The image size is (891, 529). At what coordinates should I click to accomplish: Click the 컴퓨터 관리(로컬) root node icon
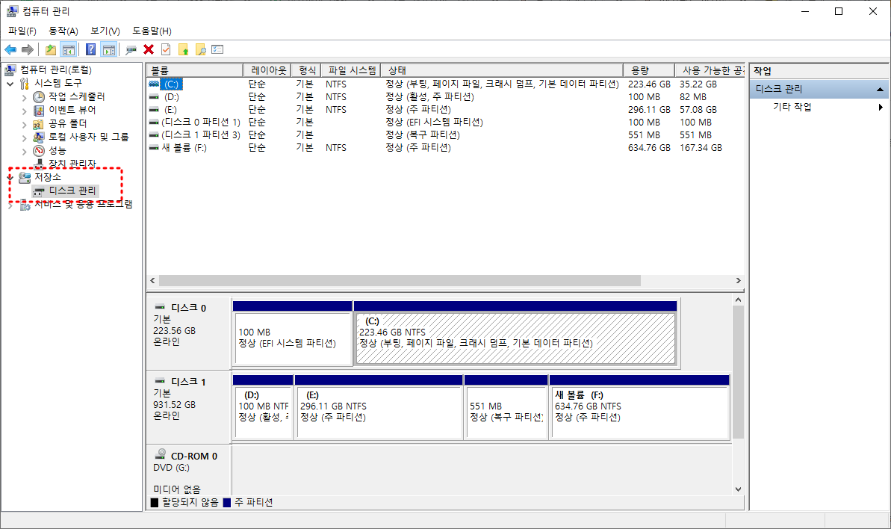click(10, 70)
